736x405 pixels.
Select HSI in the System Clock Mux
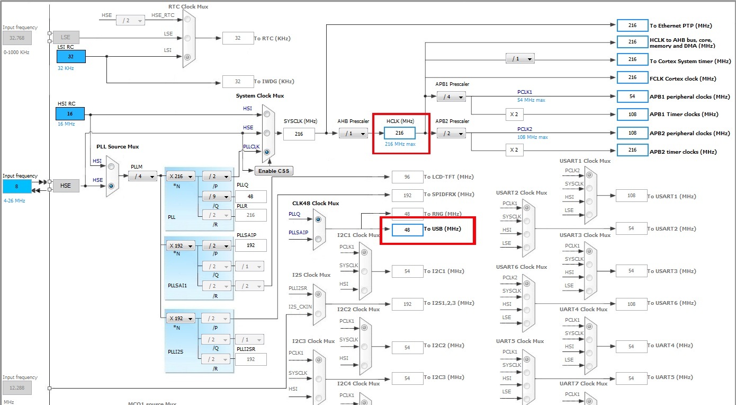(x=267, y=113)
